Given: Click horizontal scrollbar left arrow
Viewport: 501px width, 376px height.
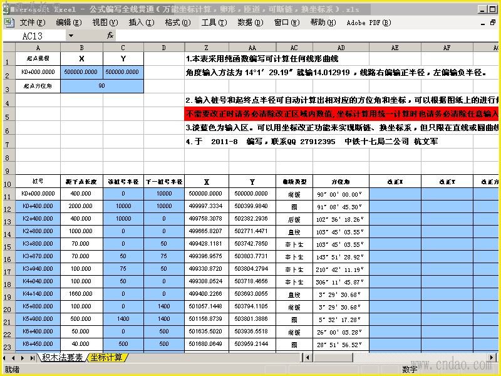Looking at the screenshot, I should click(307, 357).
